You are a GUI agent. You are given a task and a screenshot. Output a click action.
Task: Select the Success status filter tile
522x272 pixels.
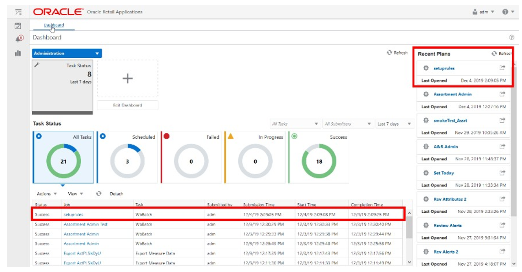tap(319, 157)
